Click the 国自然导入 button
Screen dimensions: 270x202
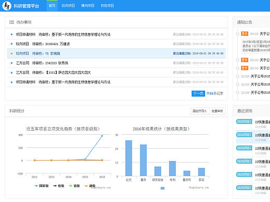[x=200, y=111]
